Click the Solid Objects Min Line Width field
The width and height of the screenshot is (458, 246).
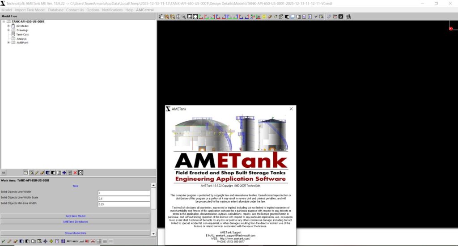click(124, 204)
